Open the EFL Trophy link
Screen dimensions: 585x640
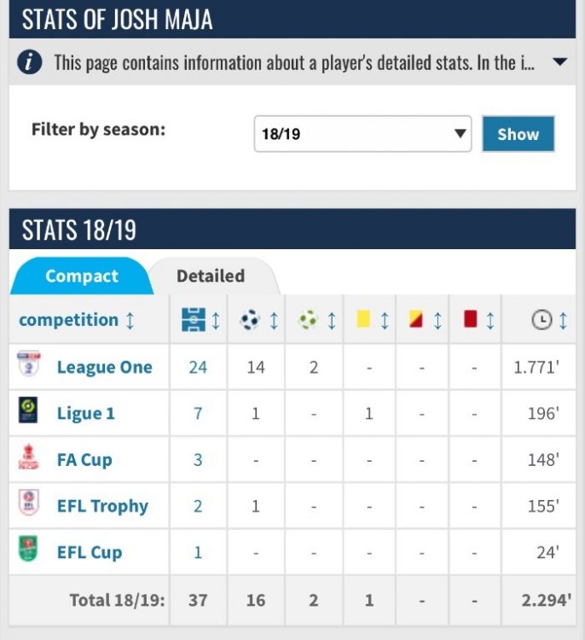pos(102,506)
